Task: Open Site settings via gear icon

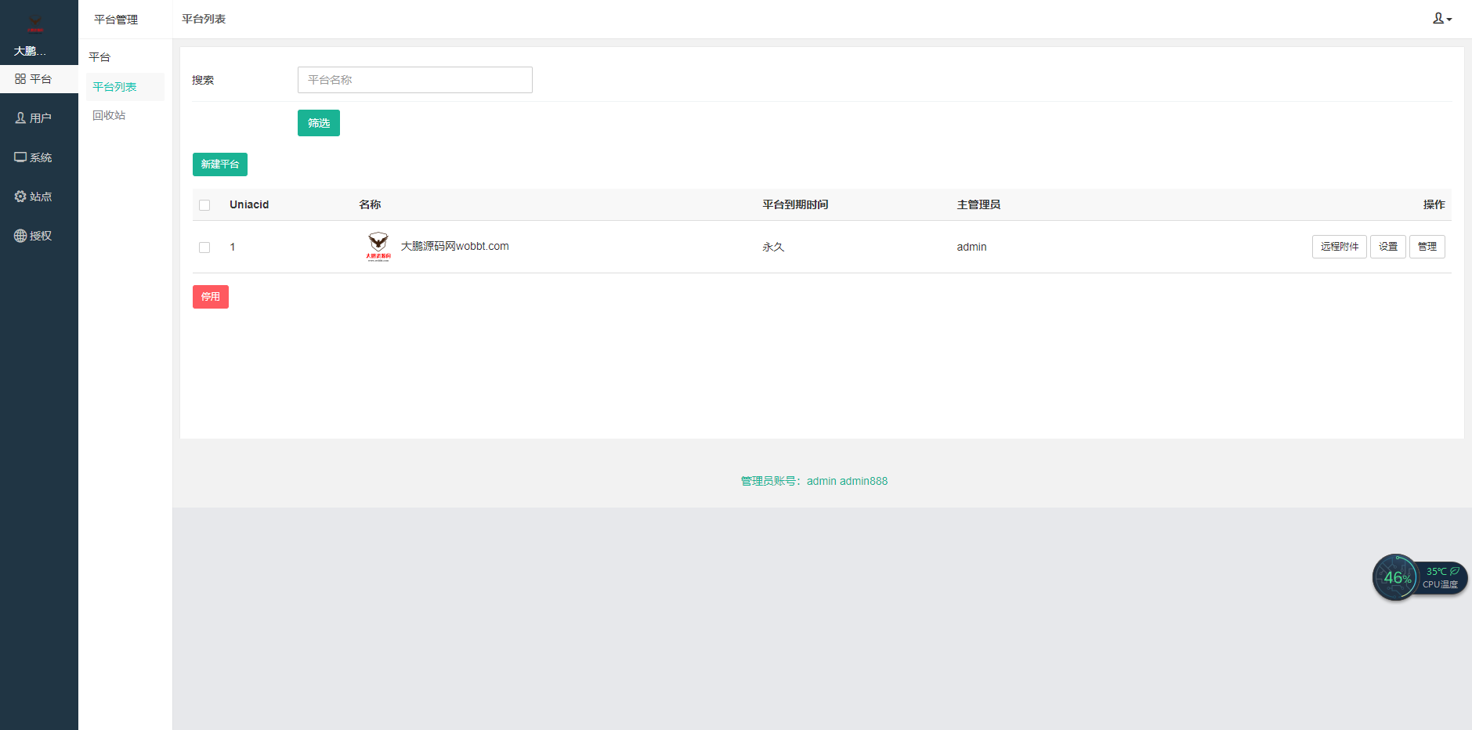Action: [x=20, y=197]
